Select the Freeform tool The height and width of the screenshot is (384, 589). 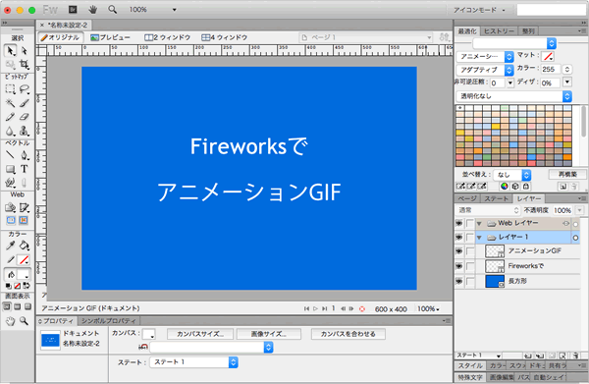pyautogui.click(x=10, y=183)
